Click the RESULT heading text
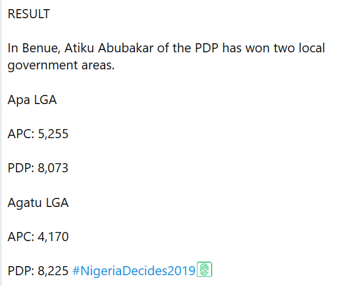 pyautogui.click(x=28, y=14)
